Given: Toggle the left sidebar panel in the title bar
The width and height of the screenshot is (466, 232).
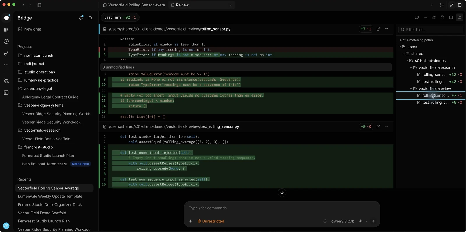Looking at the screenshot, I should 39,5.
